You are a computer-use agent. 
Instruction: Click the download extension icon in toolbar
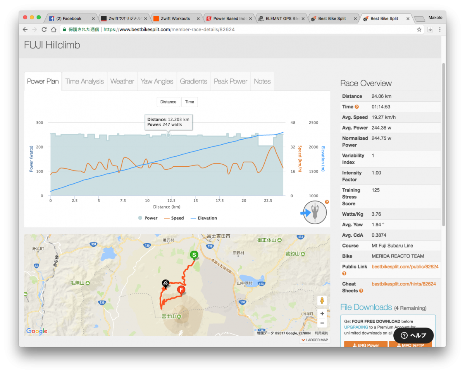(430, 29)
